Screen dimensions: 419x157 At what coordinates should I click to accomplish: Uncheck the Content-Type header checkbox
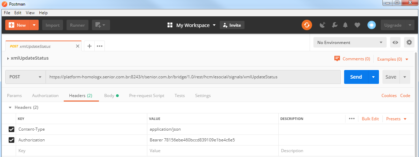[11, 129]
